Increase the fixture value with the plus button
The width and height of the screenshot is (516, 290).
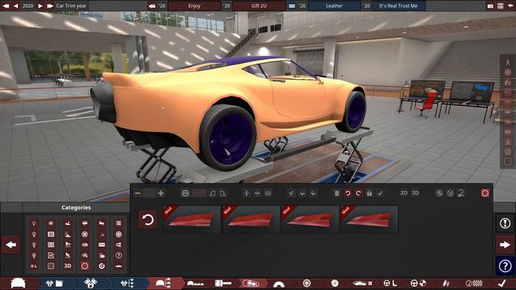point(161,193)
